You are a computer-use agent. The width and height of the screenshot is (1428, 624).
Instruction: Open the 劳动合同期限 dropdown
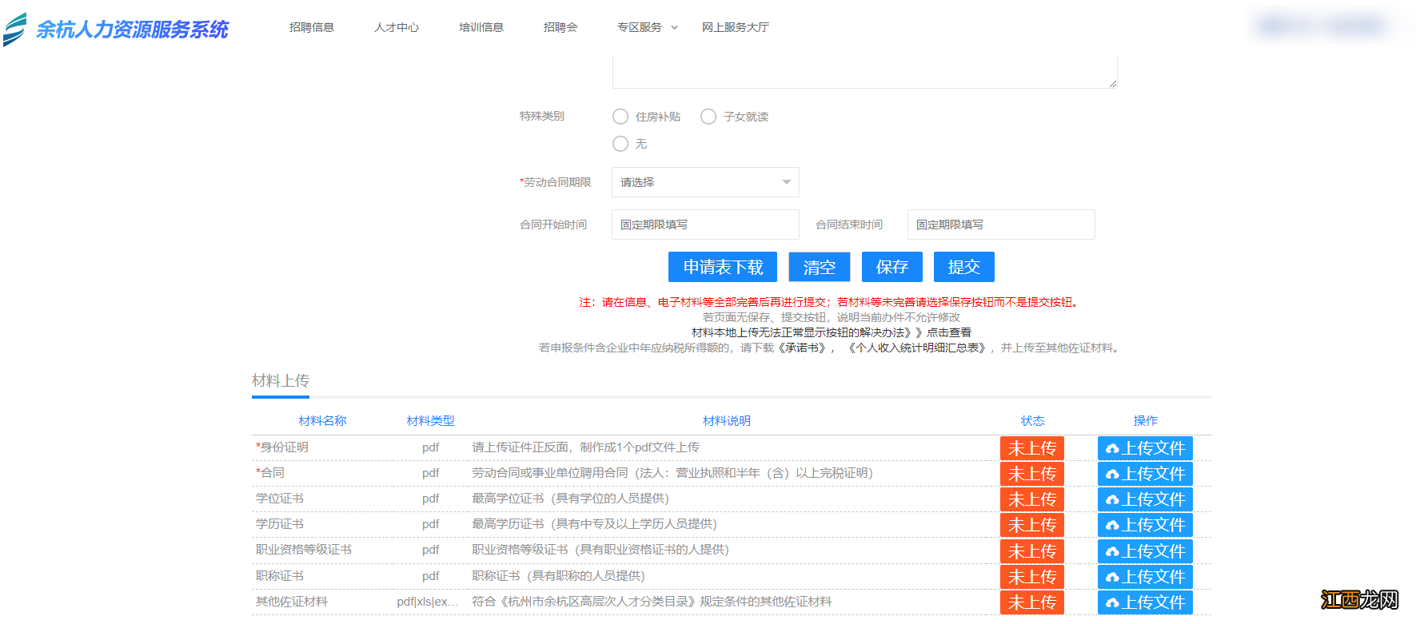click(x=705, y=182)
